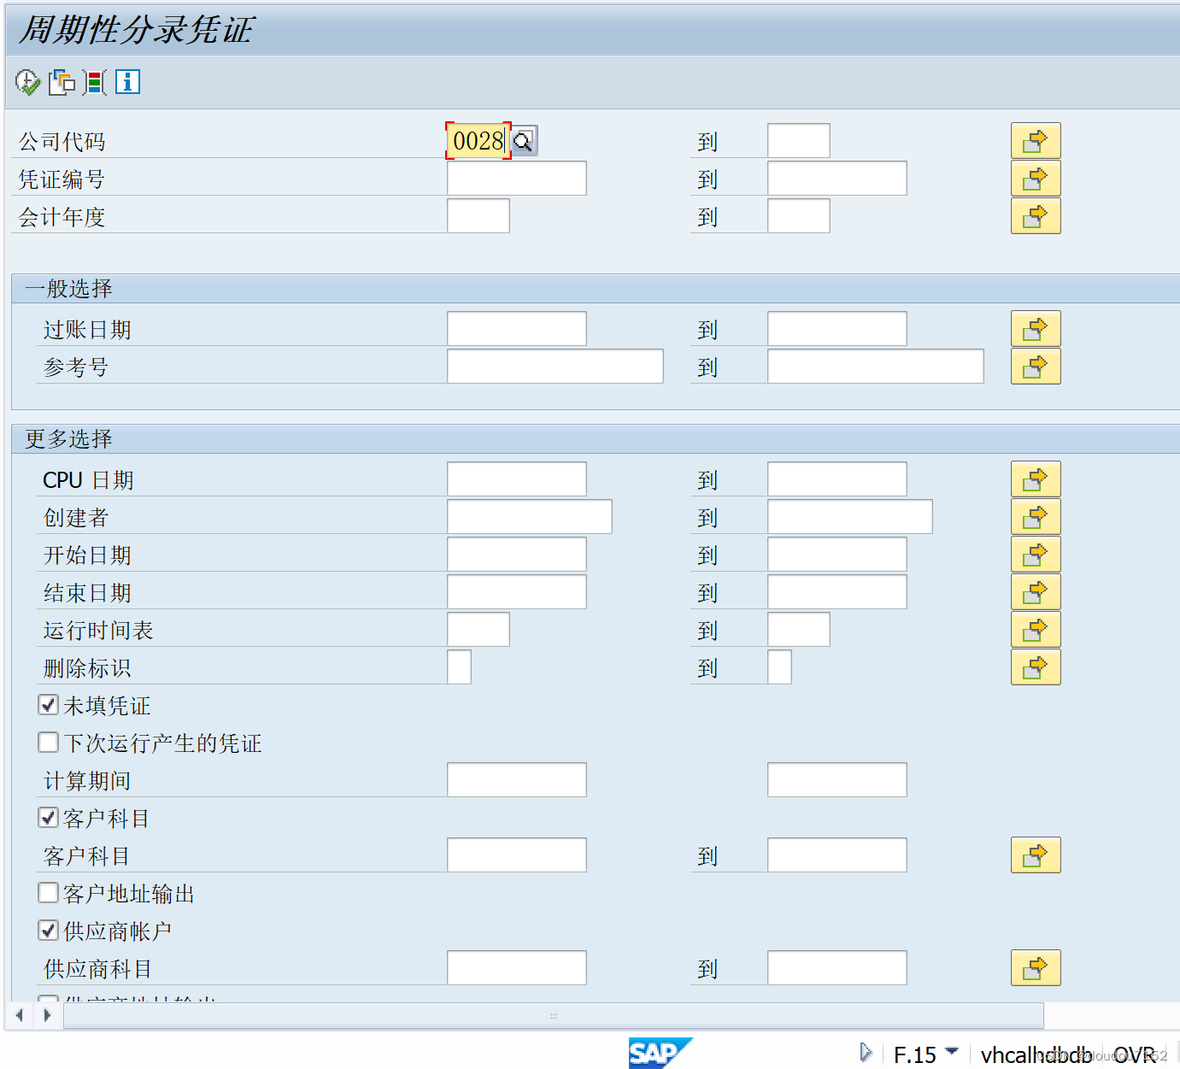
Task: Enable 下次运行产生的凭证 option
Action: 48,742
